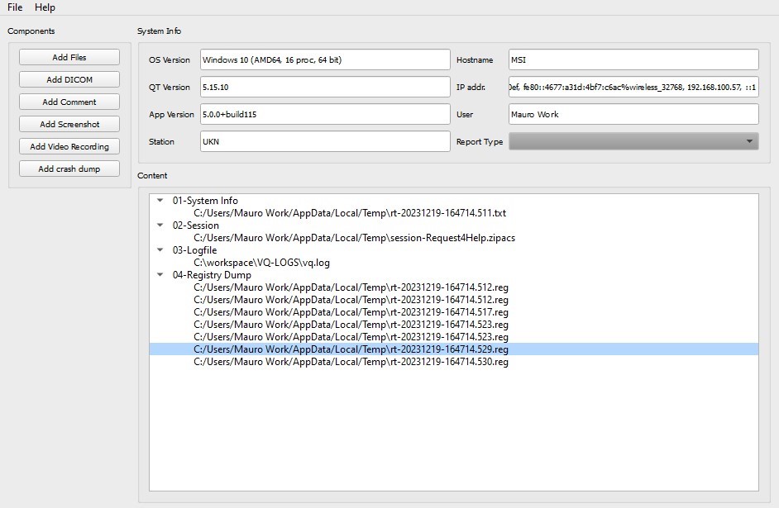Viewport: 779px width, 508px height.
Task: Select the rt-20231219-164714.530.reg entry
Action: click(351, 362)
